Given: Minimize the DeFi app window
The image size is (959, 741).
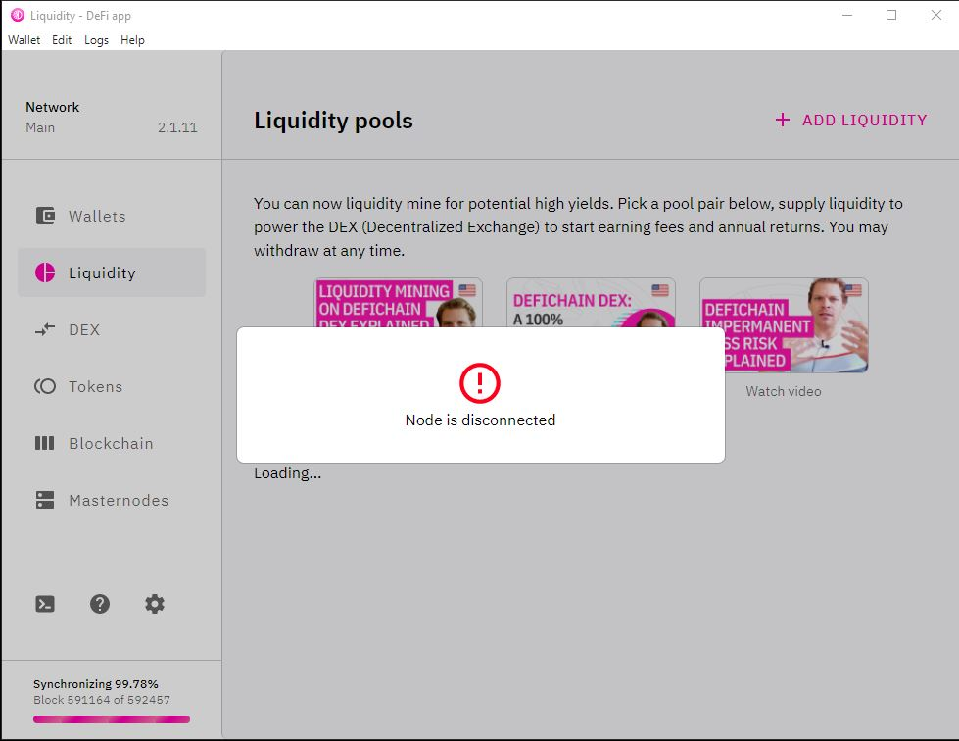Looking at the screenshot, I should tap(847, 15).
